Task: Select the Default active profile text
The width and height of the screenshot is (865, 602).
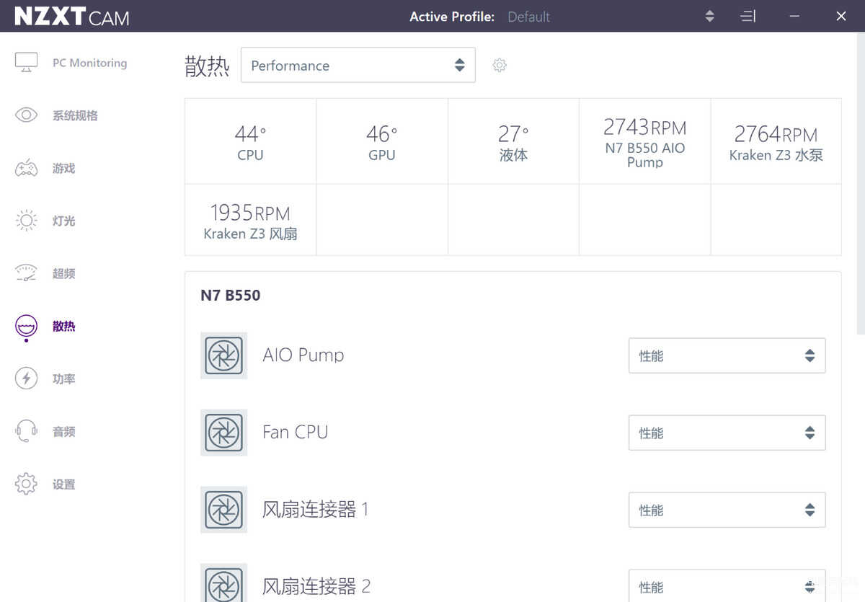Action: click(x=528, y=17)
